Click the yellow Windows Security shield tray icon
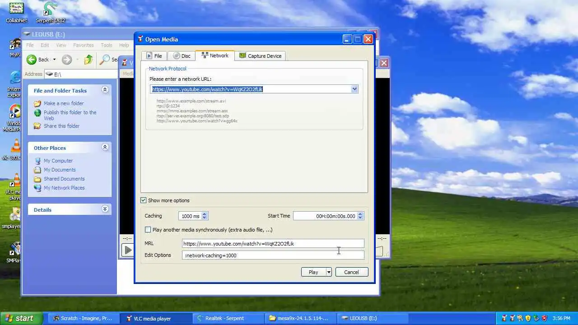Screen dimensions: 578x325 click(528, 318)
